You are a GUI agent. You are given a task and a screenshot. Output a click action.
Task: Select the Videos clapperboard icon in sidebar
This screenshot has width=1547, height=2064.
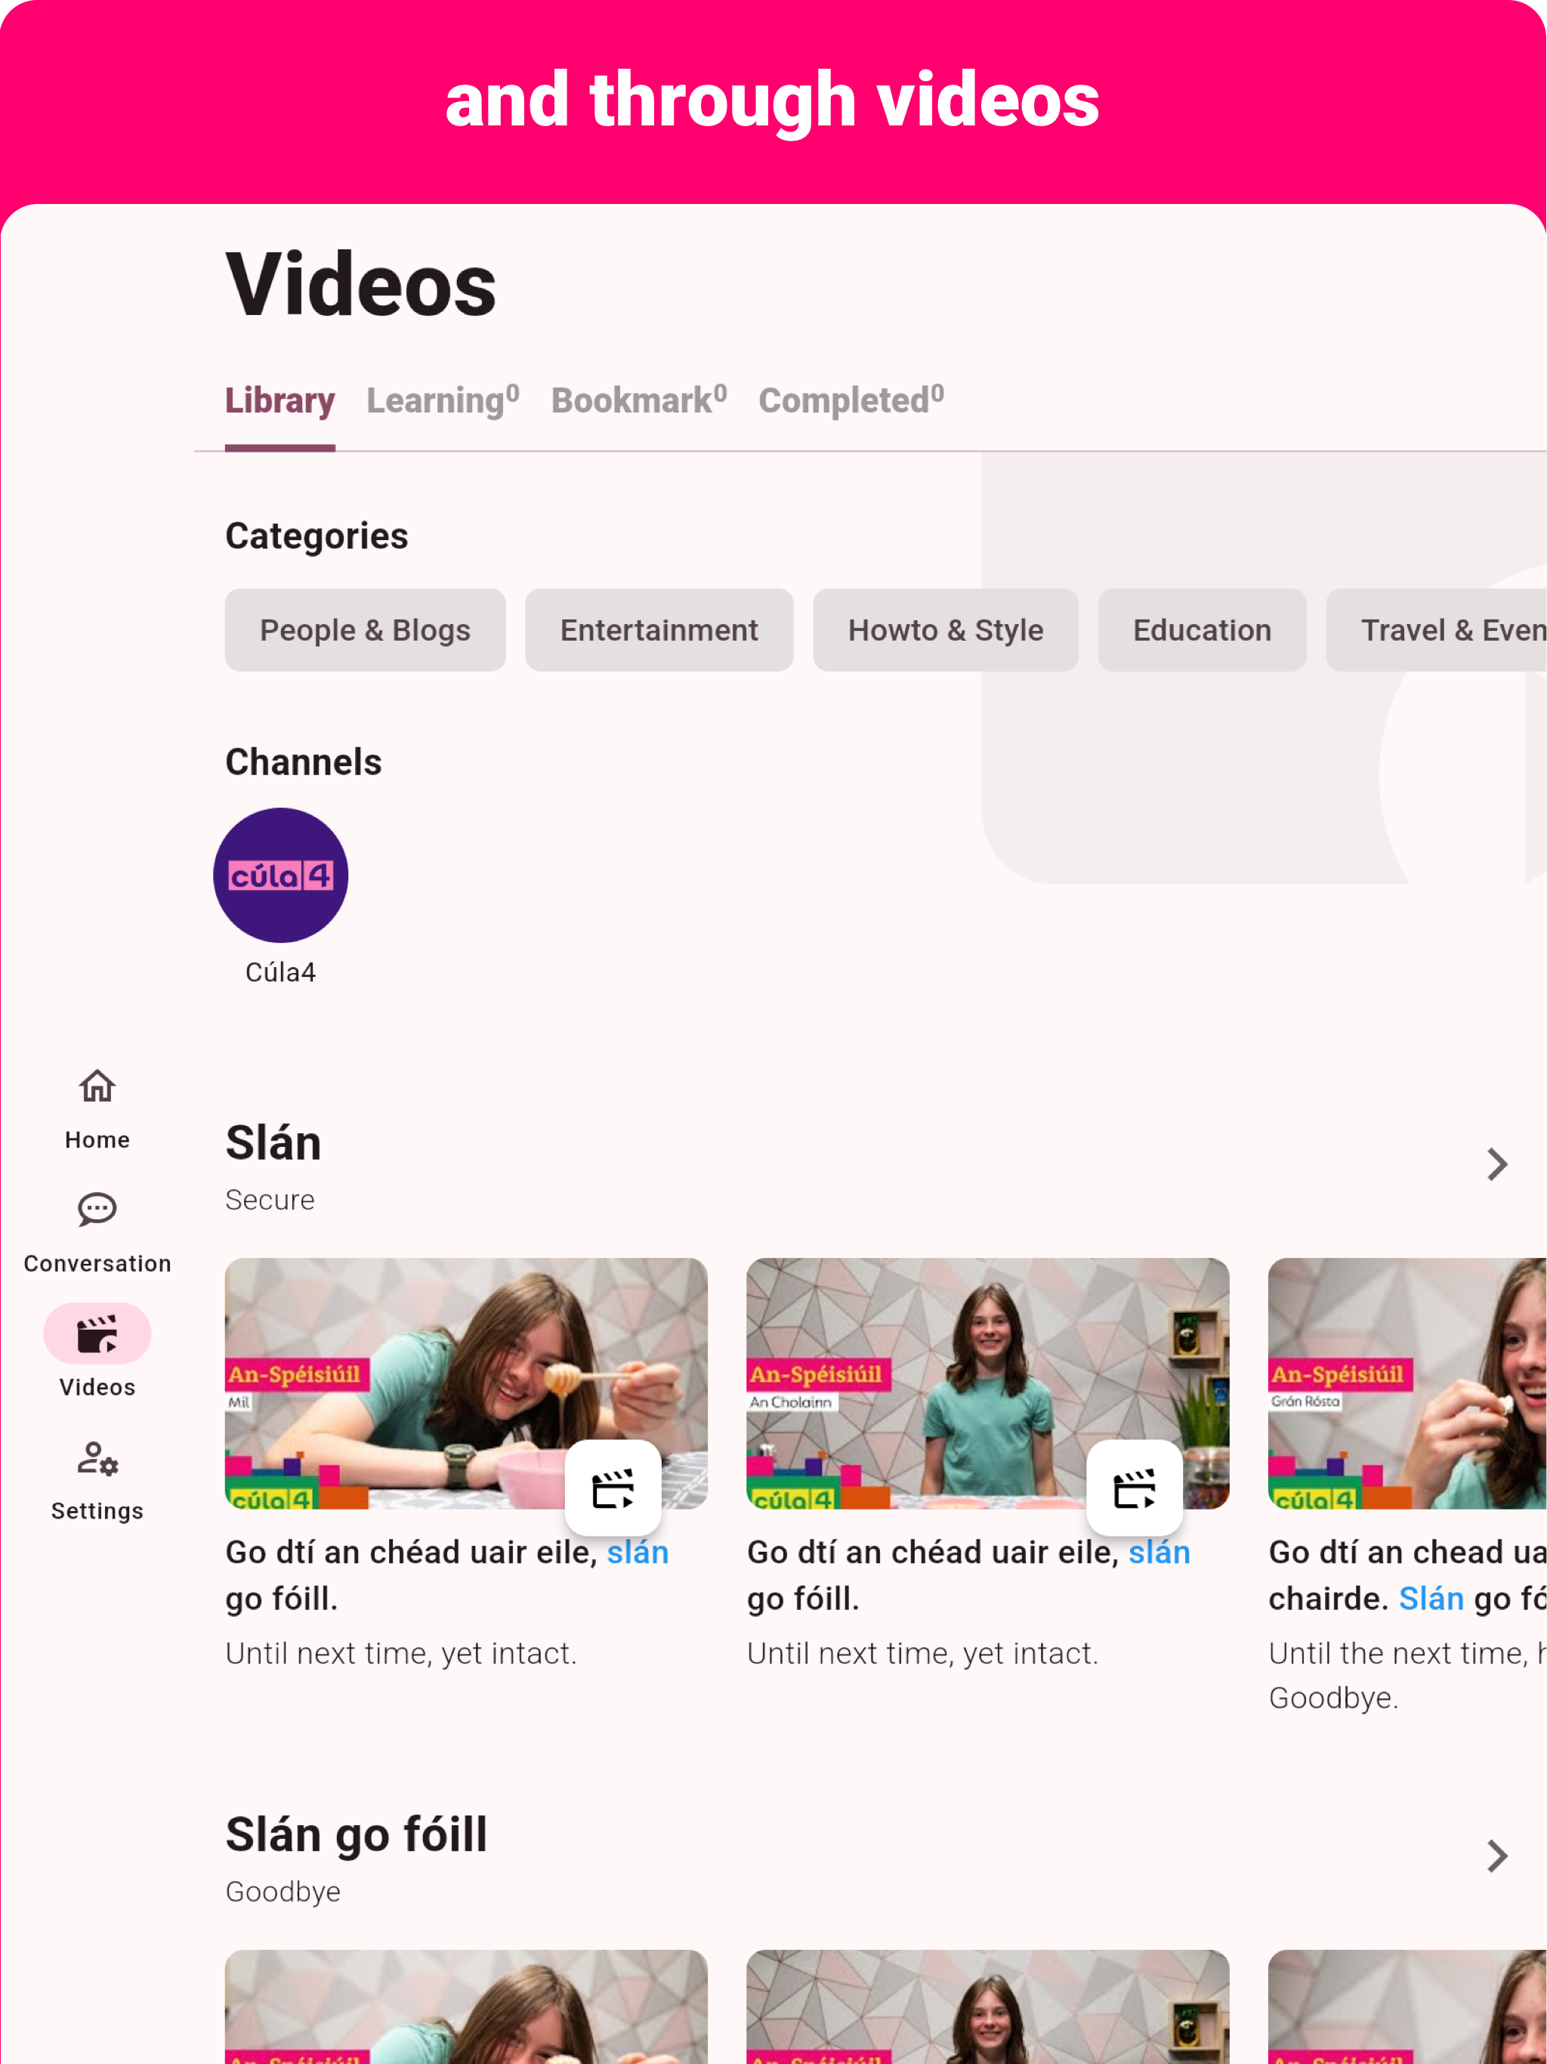coord(97,1333)
